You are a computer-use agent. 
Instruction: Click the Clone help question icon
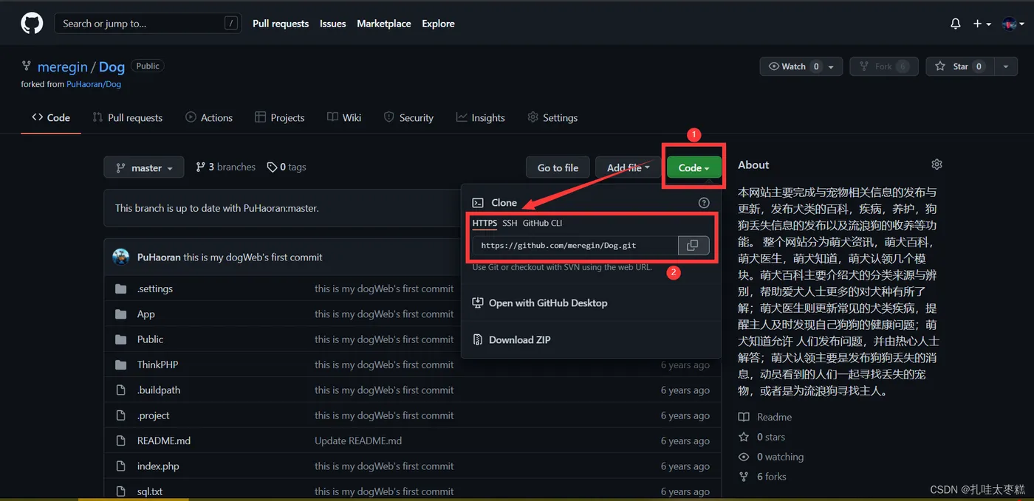point(704,203)
